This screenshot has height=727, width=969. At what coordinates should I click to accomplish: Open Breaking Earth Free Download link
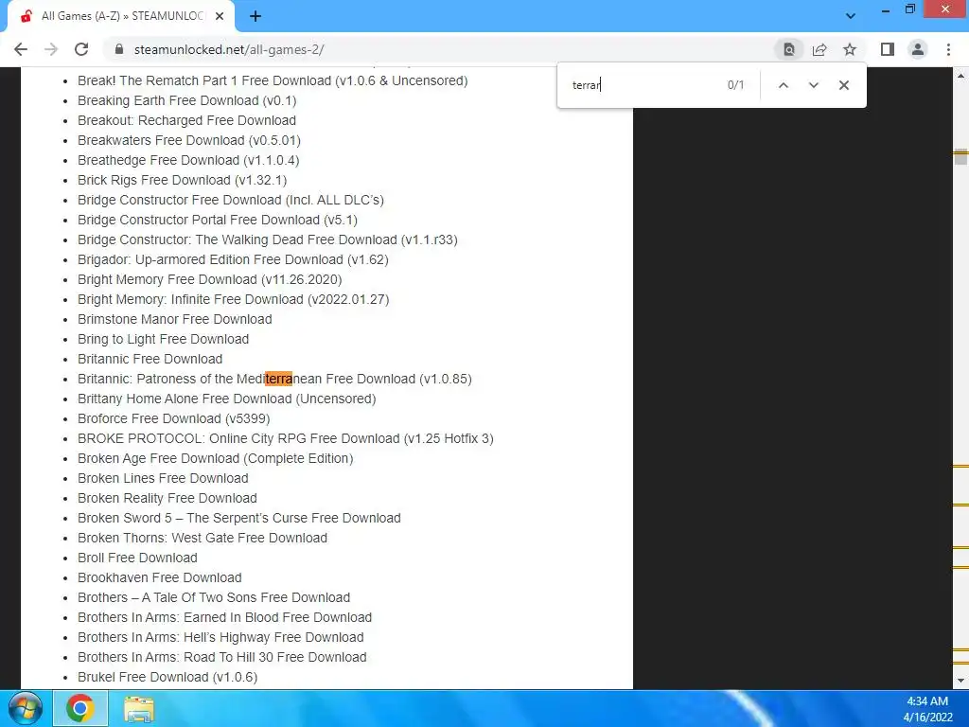pyautogui.click(x=186, y=100)
